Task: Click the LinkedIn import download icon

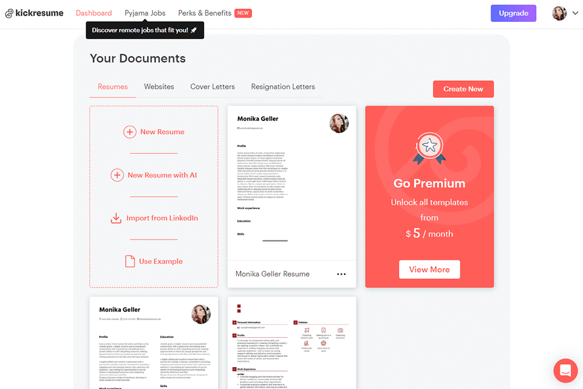Action: click(x=116, y=218)
